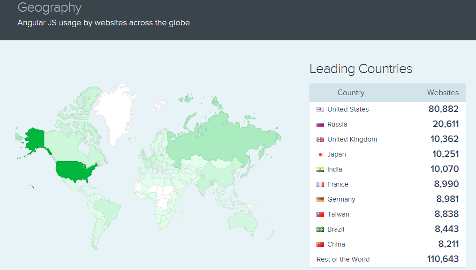Image resolution: width=476 pixels, height=270 pixels.
Task: Click the India flag icon
Action: (x=320, y=169)
